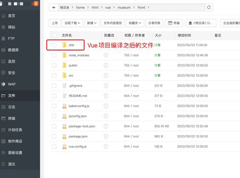Screen dimensions: 240x178
Task: Open the 终端 terminal toolbar button
Action: click(x=174, y=23)
